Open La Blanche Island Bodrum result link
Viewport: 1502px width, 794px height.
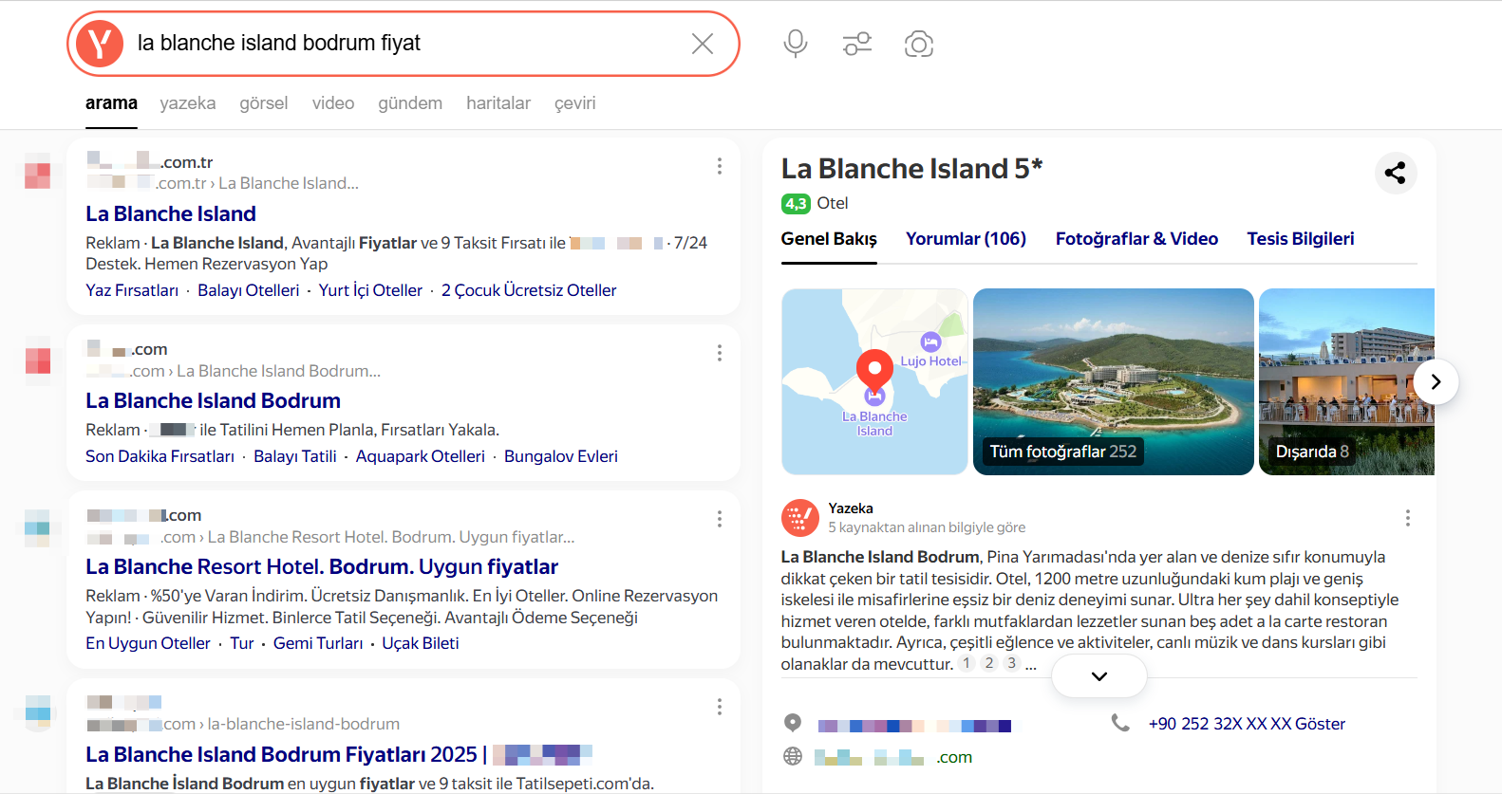(213, 400)
